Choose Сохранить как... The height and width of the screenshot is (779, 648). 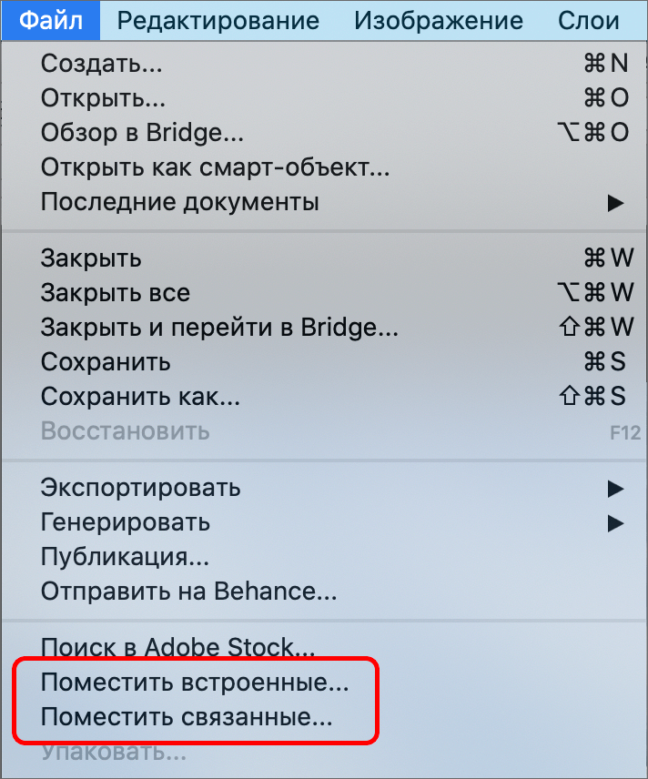140,397
